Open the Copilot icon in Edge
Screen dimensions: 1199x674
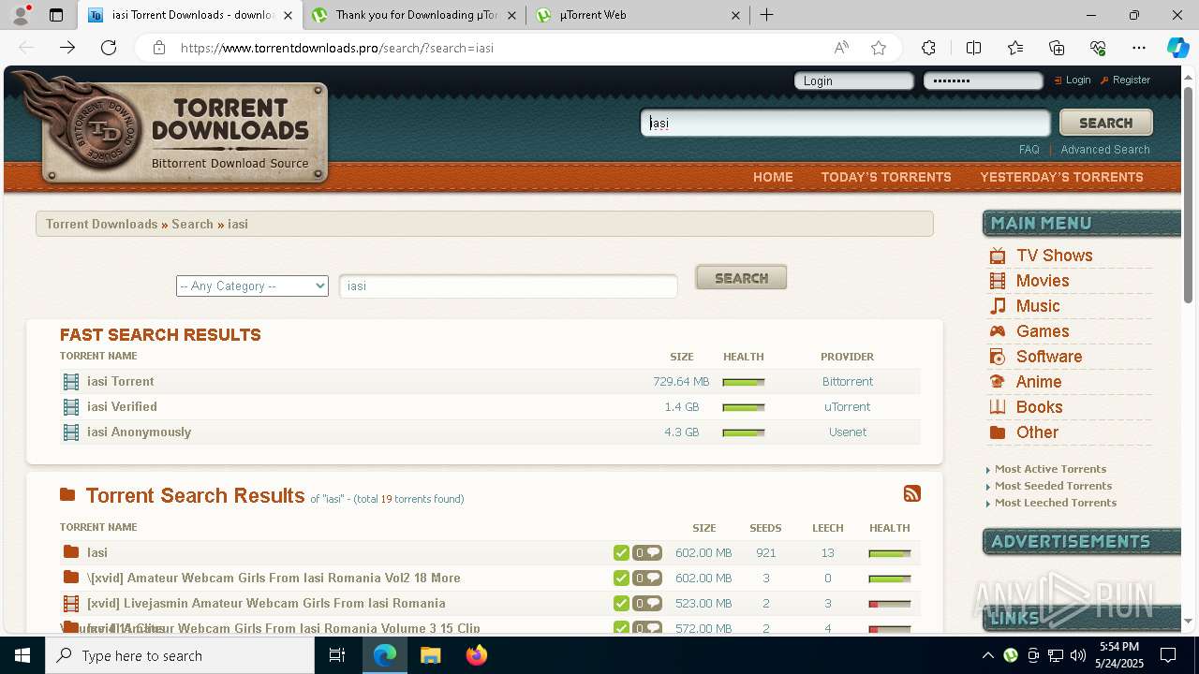click(1177, 48)
